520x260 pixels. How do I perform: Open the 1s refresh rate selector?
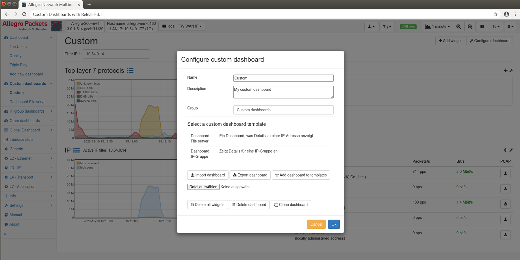[495, 26]
